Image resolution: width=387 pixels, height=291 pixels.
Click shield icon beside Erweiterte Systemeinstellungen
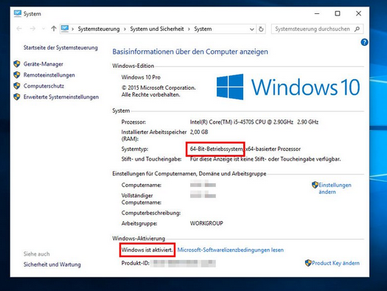pyautogui.click(x=17, y=97)
